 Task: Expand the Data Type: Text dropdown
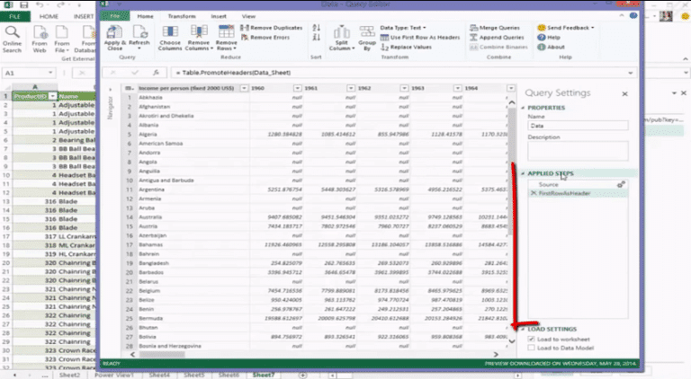tap(403, 28)
